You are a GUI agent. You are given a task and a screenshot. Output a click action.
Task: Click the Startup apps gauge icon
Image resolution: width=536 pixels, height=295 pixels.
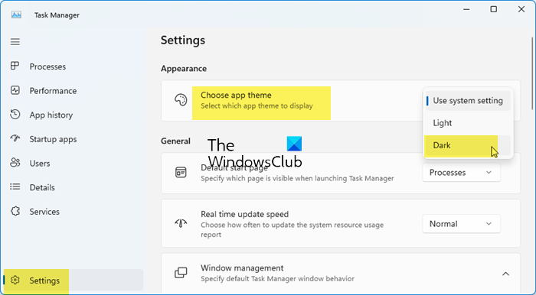(15, 138)
